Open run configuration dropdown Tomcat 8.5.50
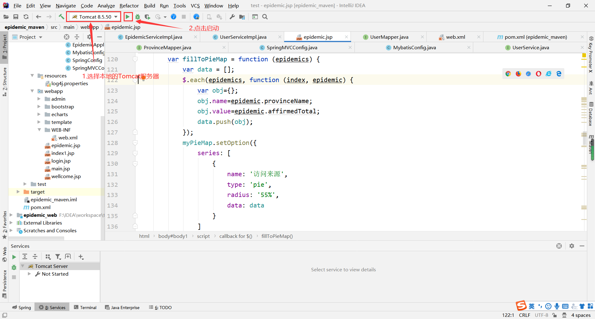The height and width of the screenshot is (319, 595). 94,17
